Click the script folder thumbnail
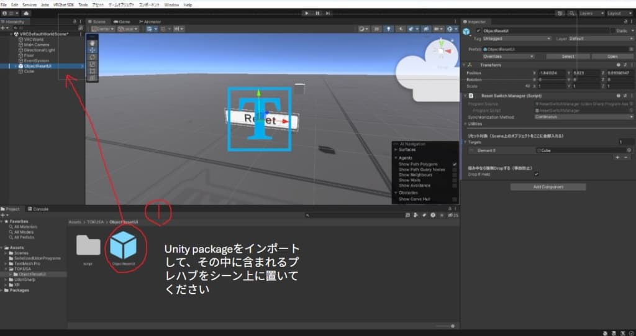Viewport: 636px width, 336px height. pyautogui.click(x=88, y=245)
